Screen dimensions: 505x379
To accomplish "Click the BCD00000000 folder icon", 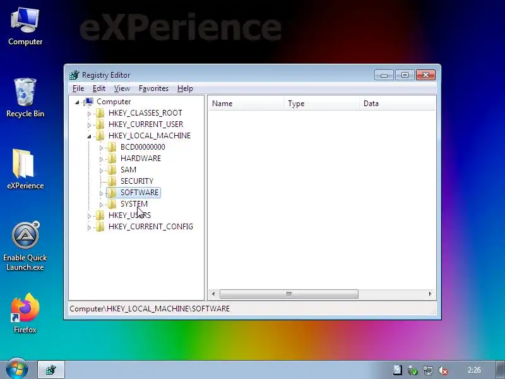I will point(112,147).
